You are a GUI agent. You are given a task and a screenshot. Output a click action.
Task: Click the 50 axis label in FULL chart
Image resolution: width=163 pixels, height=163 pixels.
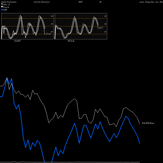105,24
